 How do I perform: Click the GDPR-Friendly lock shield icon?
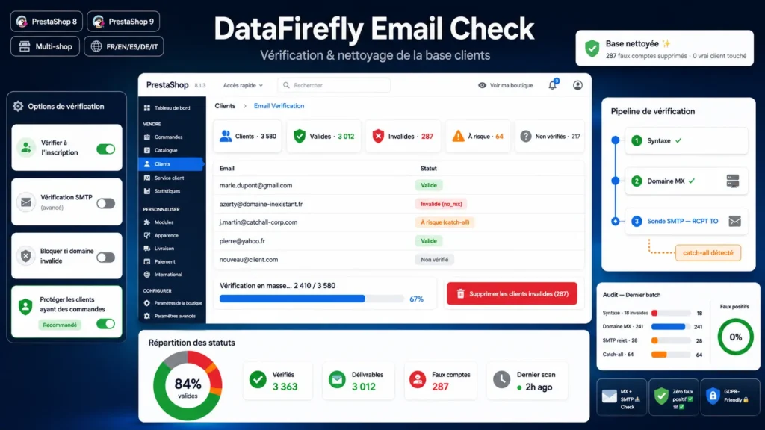coord(713,396)
